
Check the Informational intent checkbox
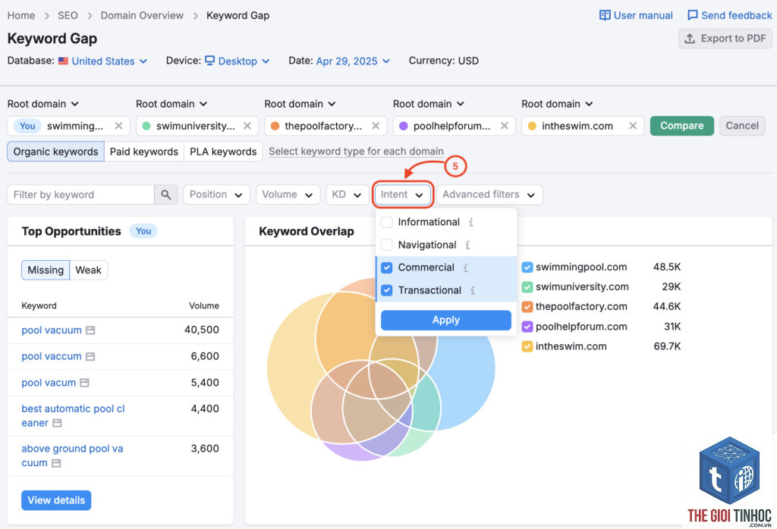pyautogui.click(x=386, y=222)
